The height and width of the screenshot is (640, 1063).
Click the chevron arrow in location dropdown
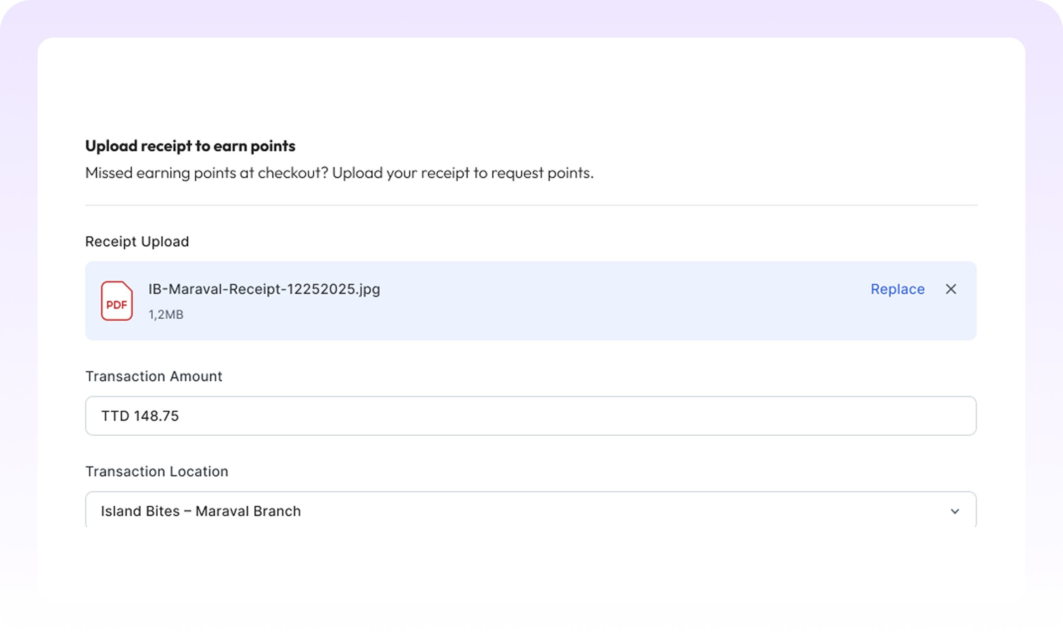pyautogui.click(x=954, y=511)
